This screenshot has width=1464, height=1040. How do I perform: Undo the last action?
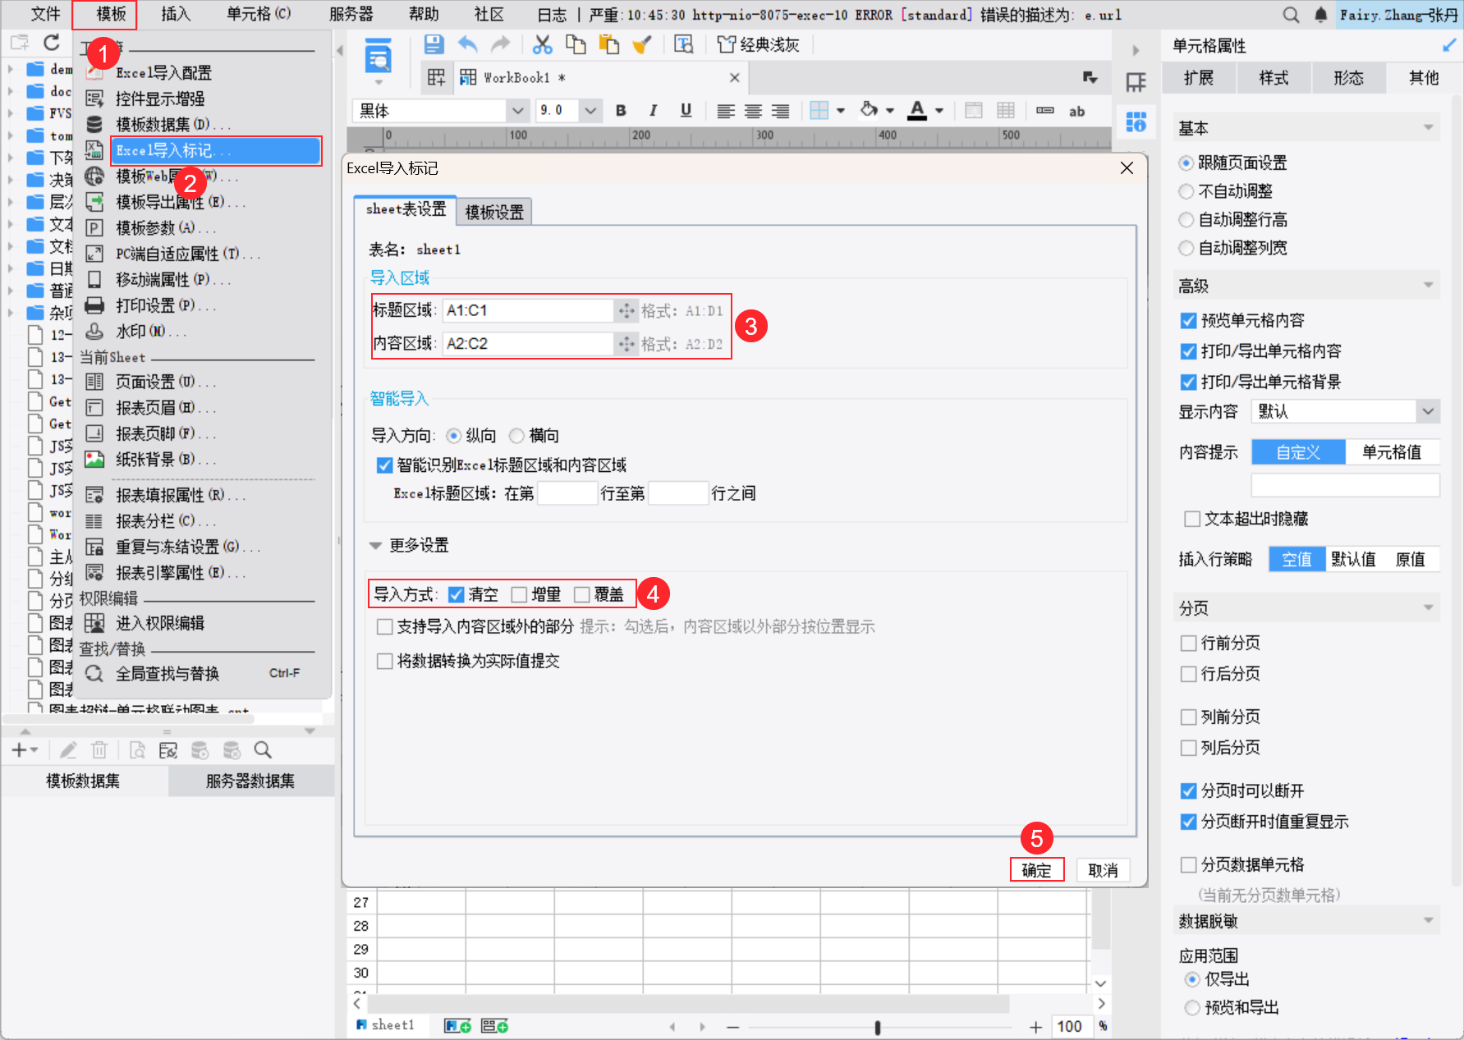(467, 44)
